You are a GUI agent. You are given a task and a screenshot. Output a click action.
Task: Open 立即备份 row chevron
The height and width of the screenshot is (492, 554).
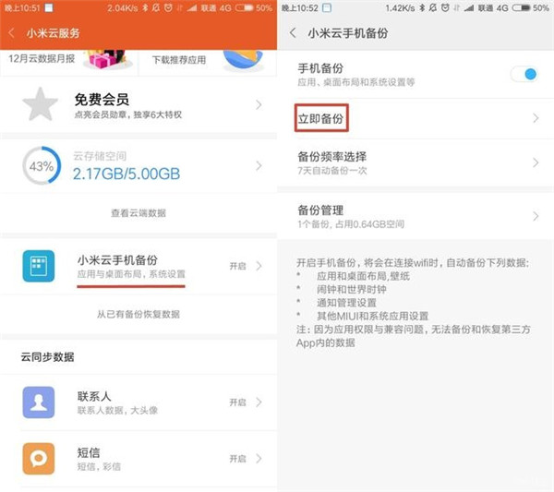536,118
